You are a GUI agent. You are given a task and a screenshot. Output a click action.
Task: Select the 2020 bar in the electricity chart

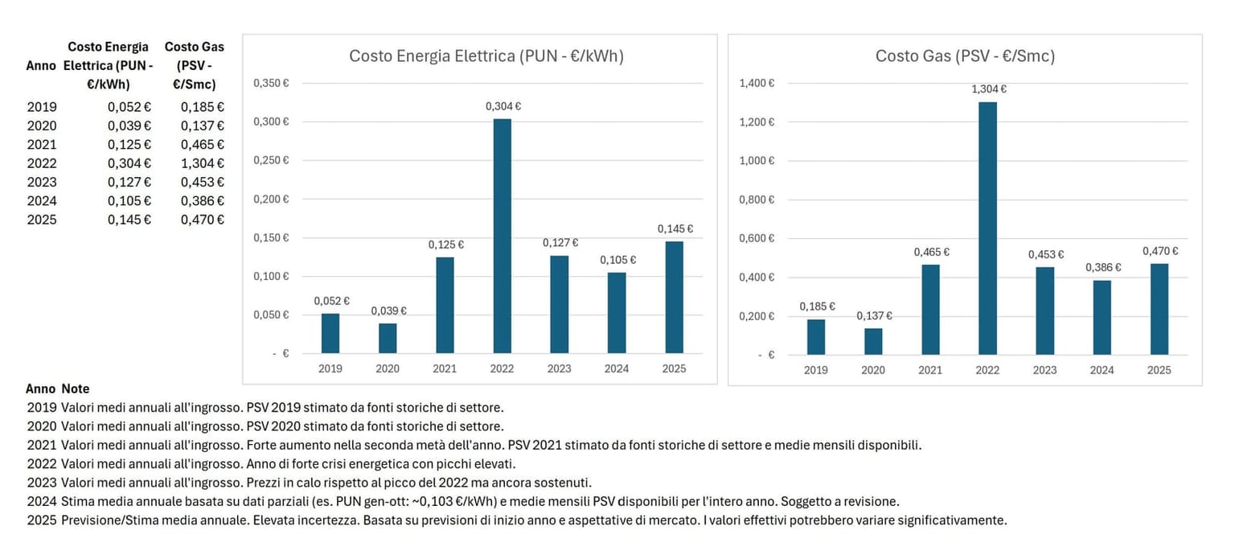[x=388, y=338]
